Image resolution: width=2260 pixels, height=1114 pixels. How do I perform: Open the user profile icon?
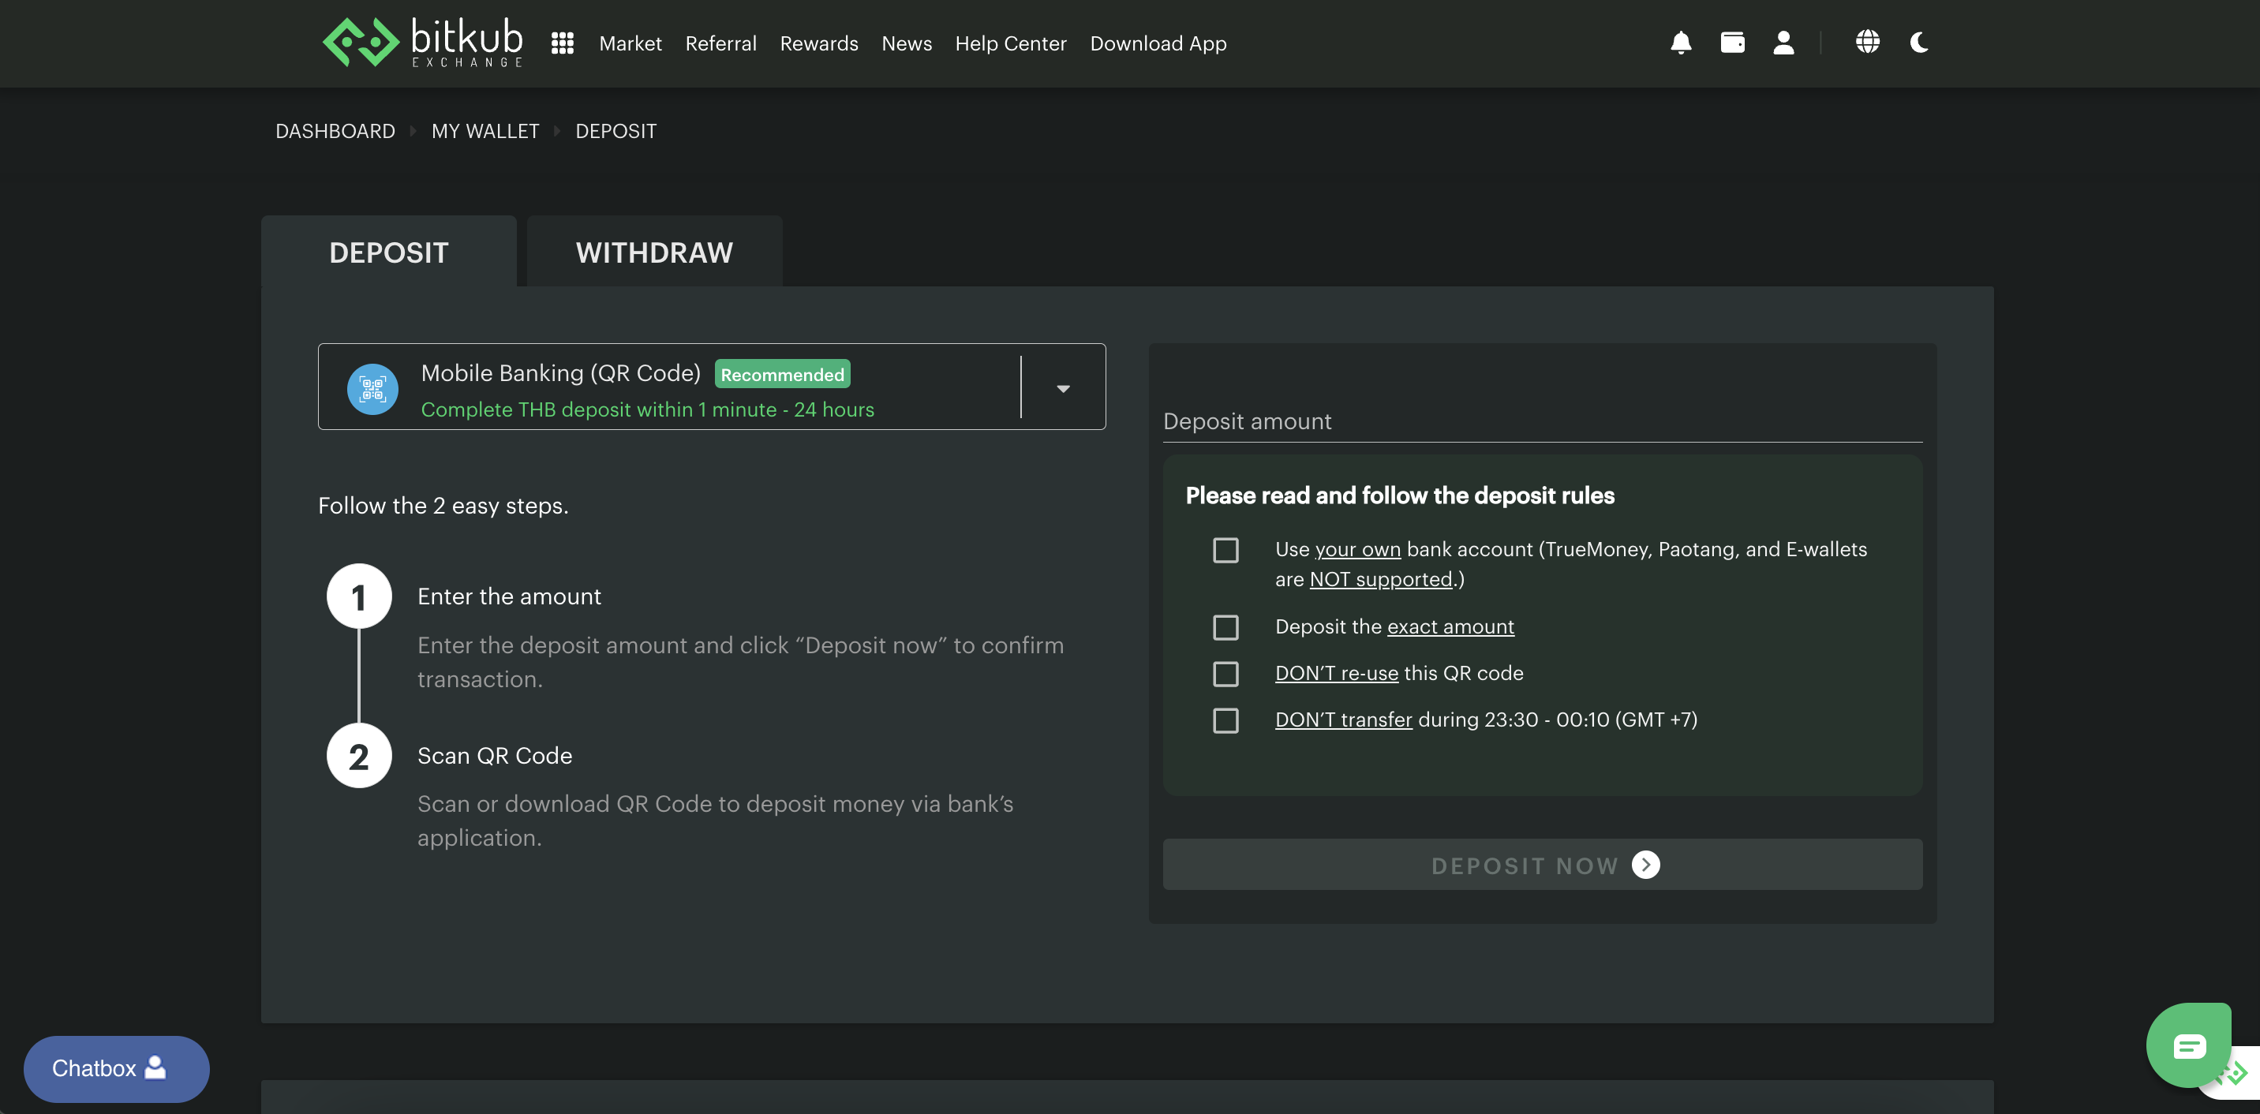click(1783, 42)
